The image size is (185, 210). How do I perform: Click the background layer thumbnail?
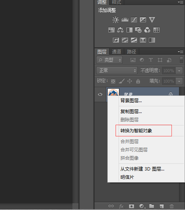(x=113, y=92)
